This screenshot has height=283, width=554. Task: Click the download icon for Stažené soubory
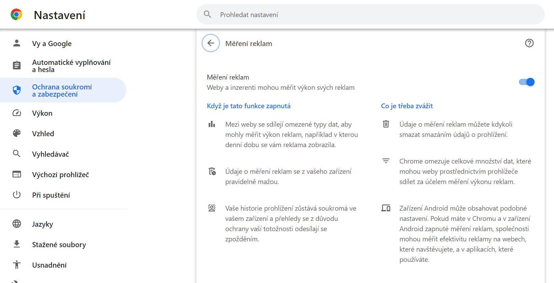point(16,244)
